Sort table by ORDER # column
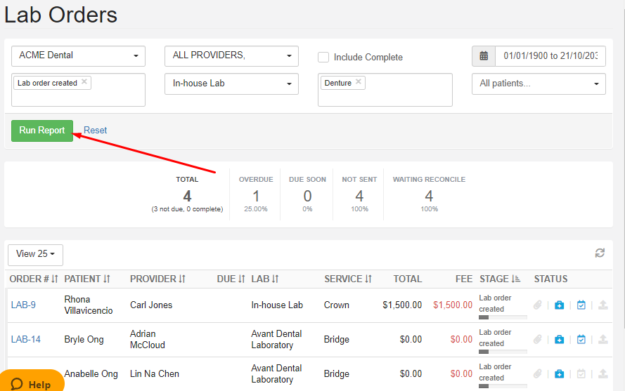The width and height of the screenshot is (625, 391). (x=34, y=279)
